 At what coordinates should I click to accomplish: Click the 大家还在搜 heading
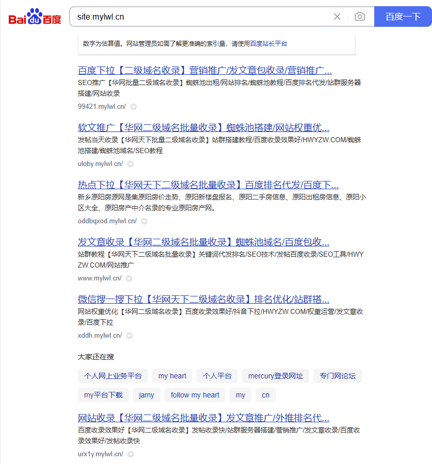click(96, 357)
